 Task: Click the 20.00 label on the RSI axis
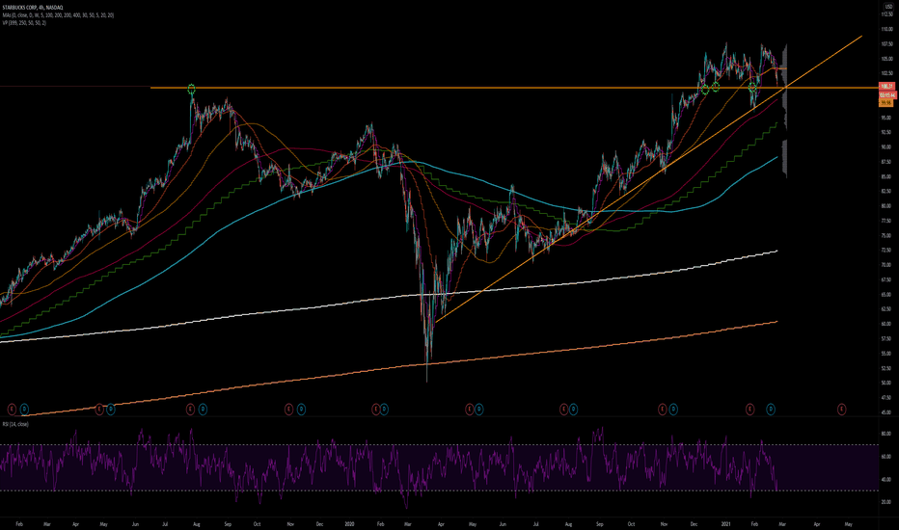(x=885, y=502)
